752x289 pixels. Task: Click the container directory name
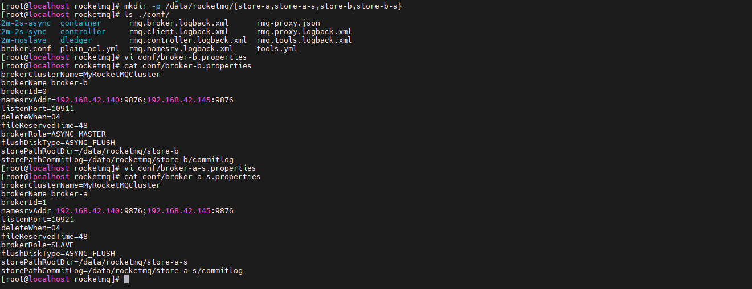(x=81, y=23)
